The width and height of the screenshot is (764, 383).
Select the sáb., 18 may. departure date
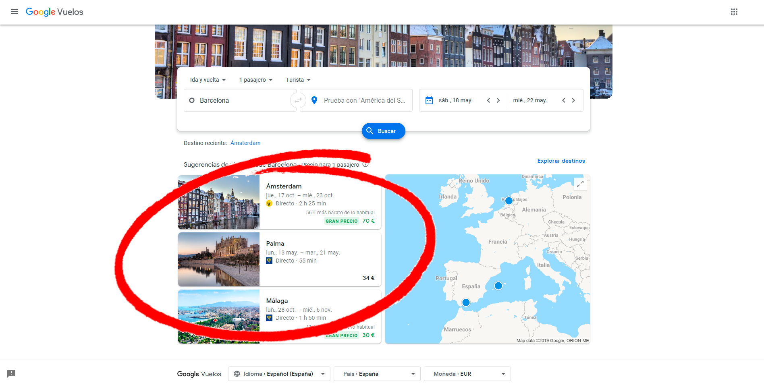[456, 100]
